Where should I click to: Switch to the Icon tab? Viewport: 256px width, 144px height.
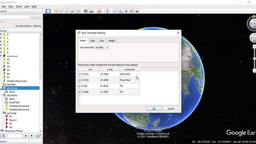102,41
